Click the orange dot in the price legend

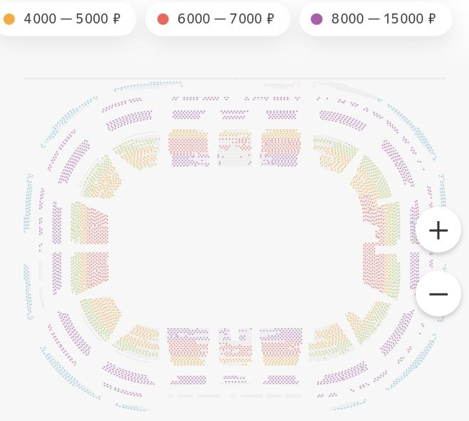coord(9,19)
